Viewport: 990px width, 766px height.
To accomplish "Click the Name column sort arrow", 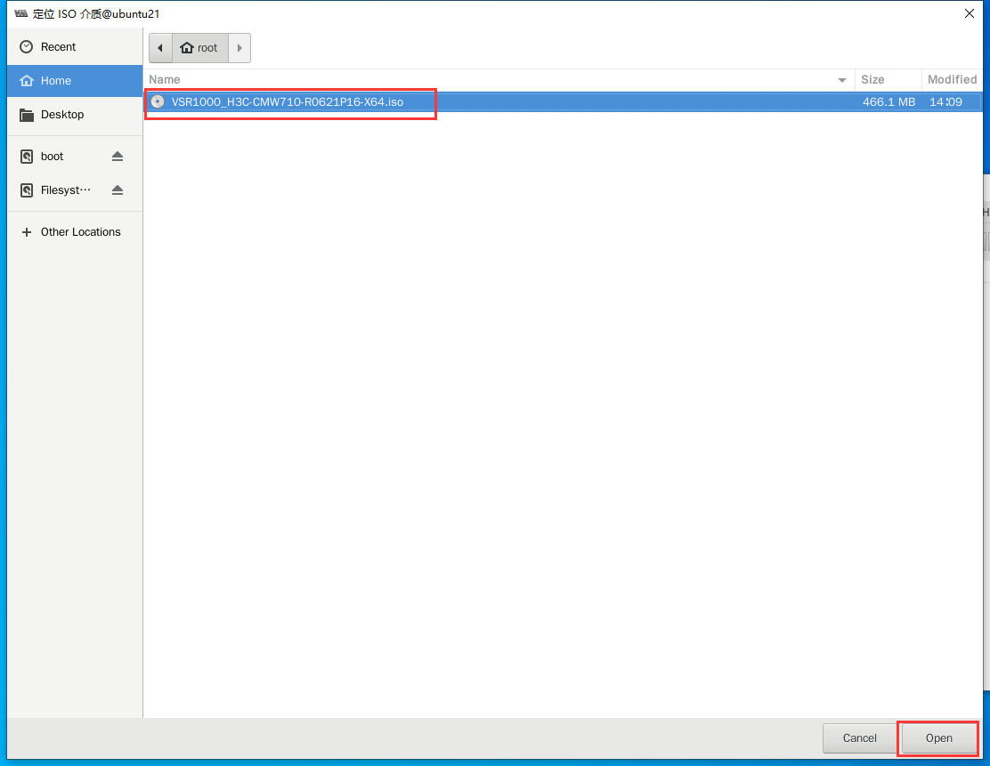I will (841, 80).
